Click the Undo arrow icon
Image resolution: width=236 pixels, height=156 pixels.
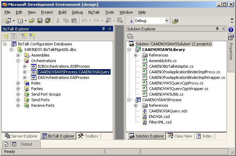[x=84, y=21]
